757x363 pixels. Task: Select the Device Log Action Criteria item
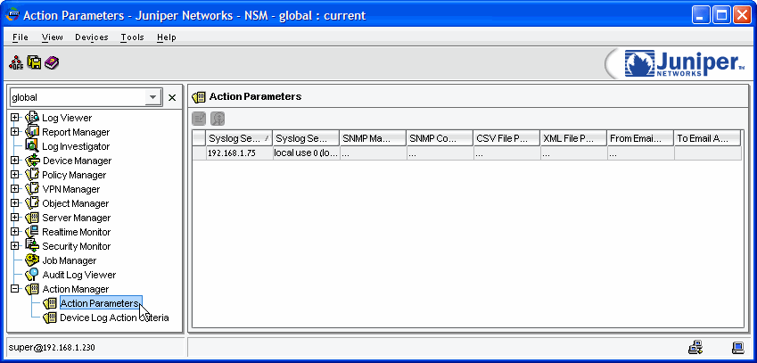tap(114, 318)
